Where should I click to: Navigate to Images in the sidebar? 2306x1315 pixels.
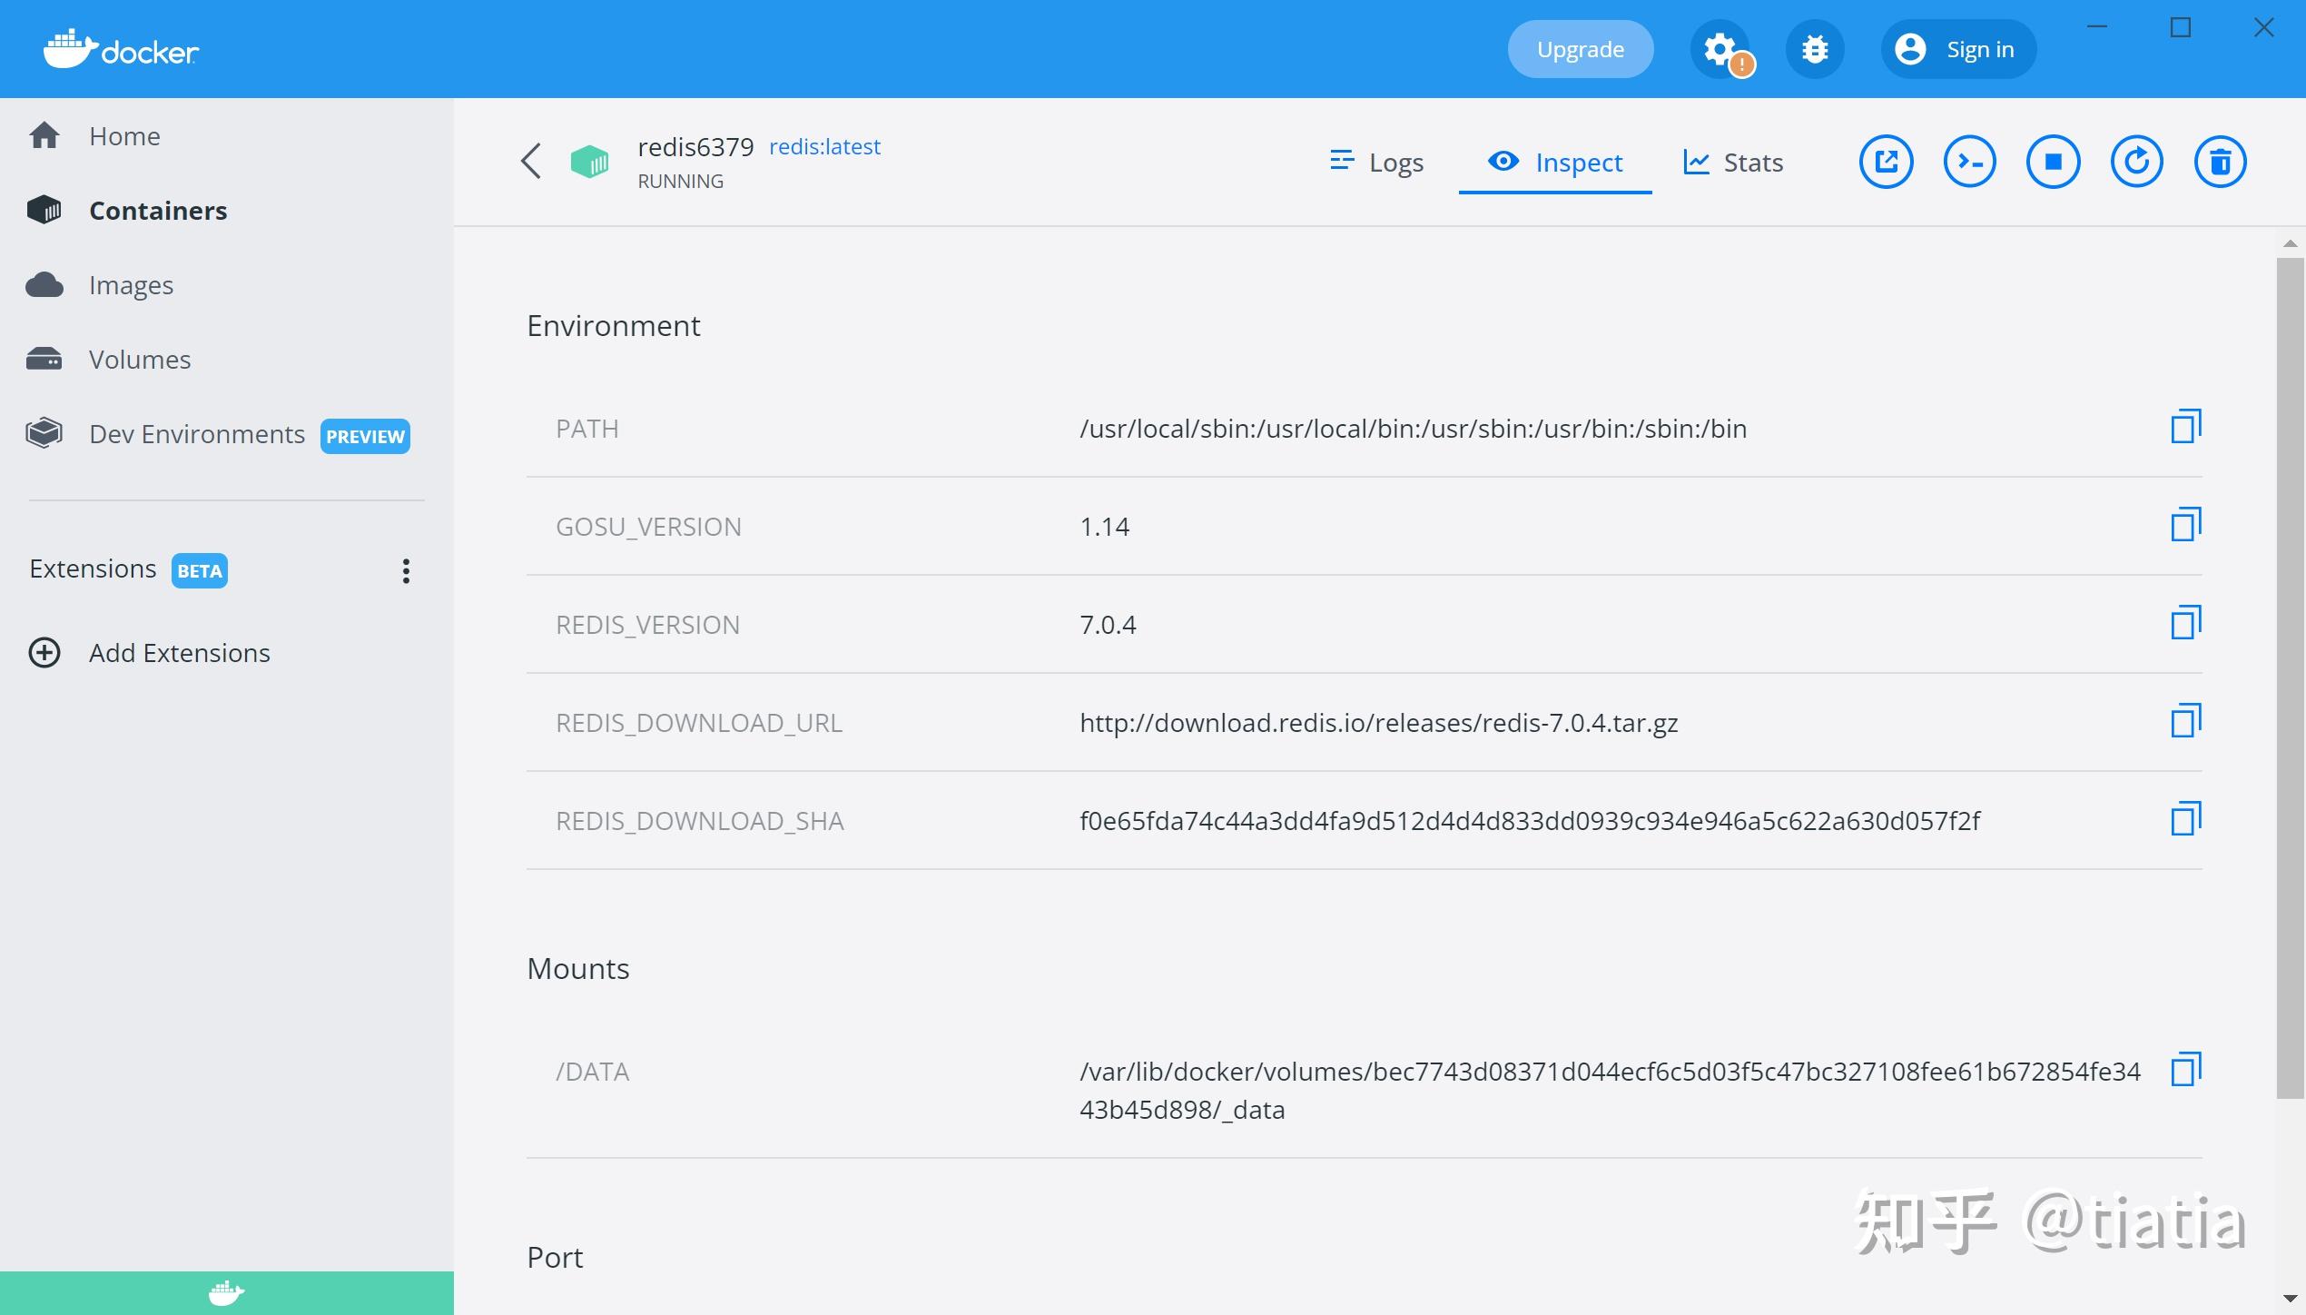coord(130,284)
